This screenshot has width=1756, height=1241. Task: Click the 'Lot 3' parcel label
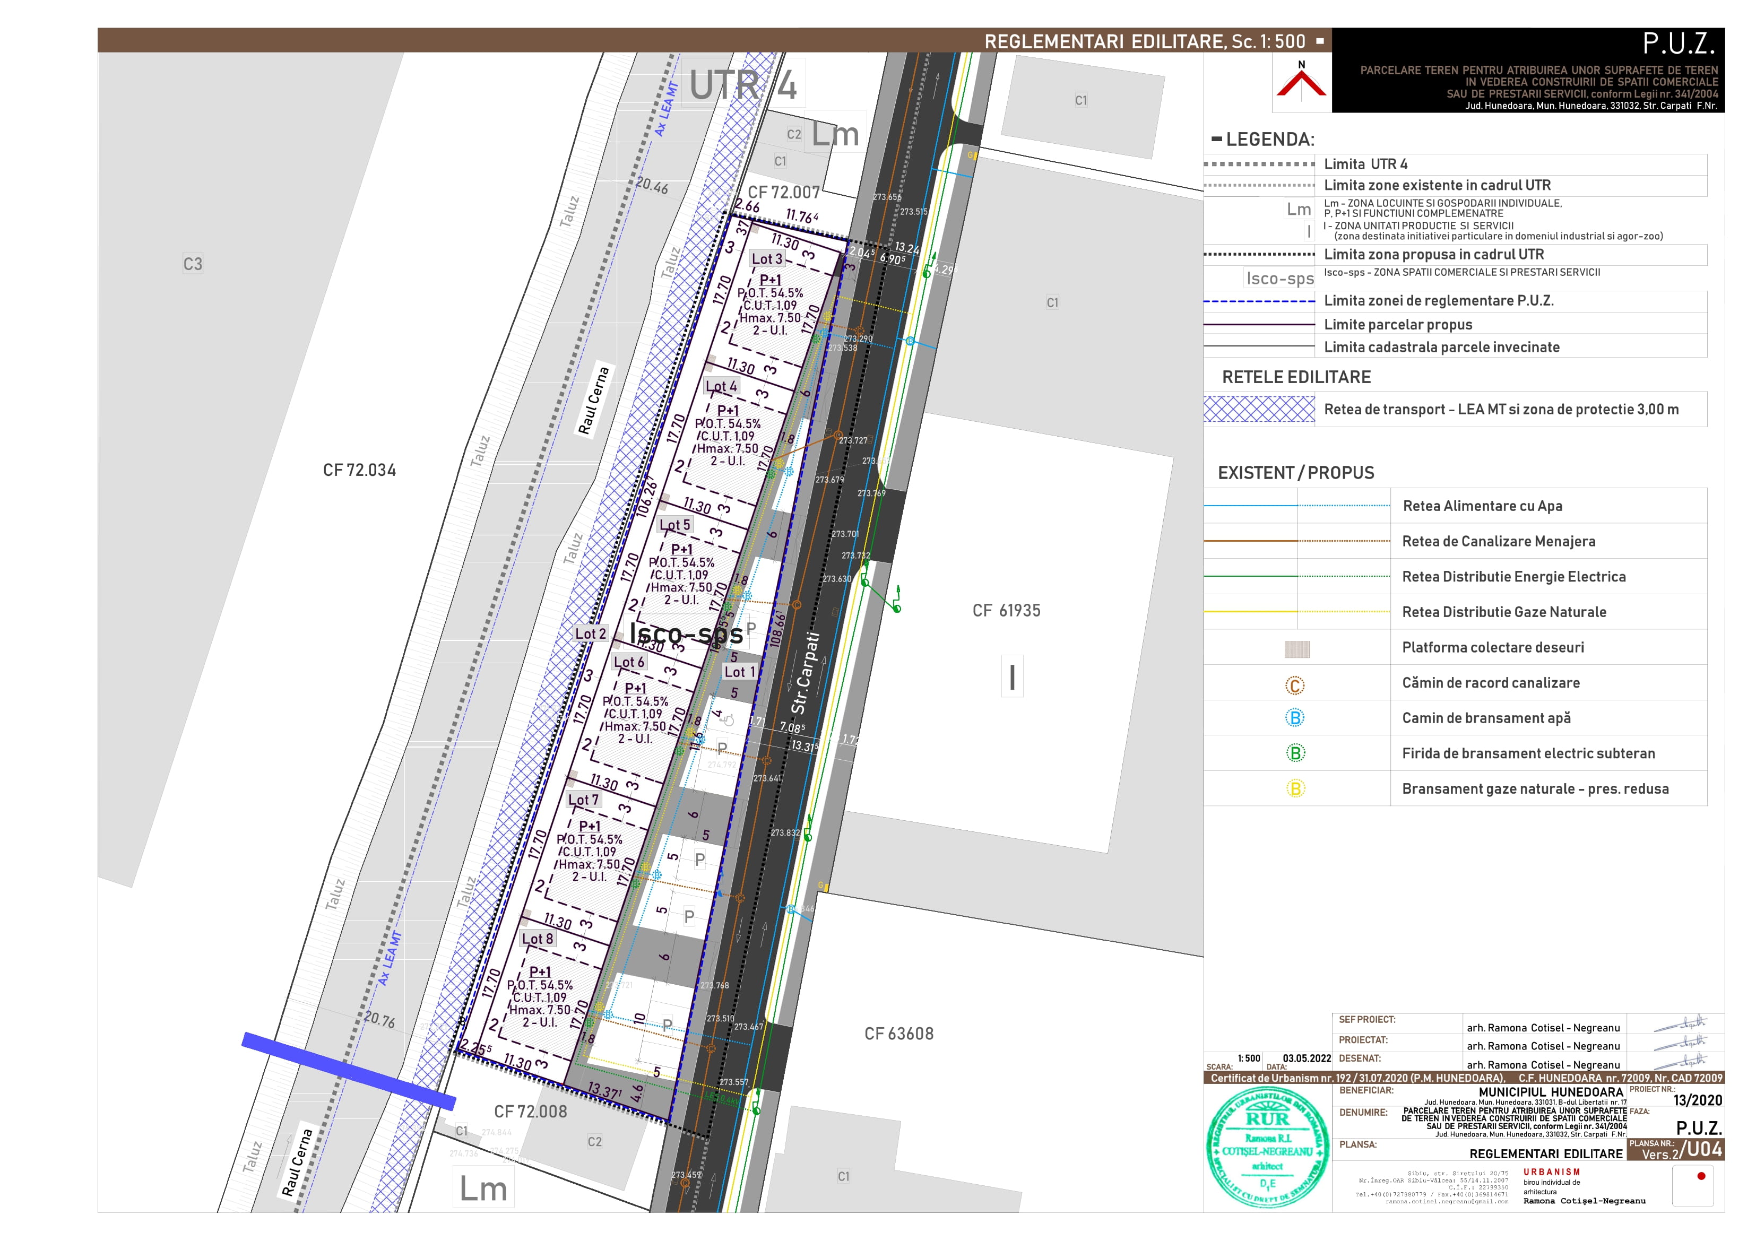pyautogui.click(x=766, y=259)
